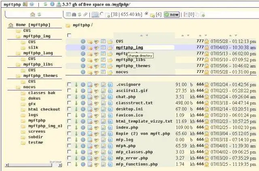This screenshot has width=259, height=171.
Task: Click the green new button
Action: coord(172,15)
